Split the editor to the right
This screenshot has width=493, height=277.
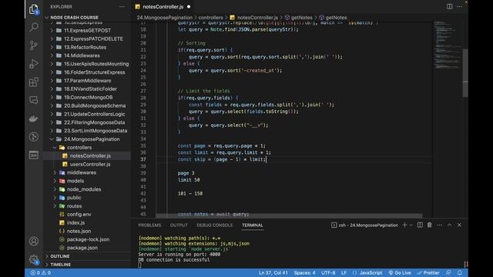[450, 7]
